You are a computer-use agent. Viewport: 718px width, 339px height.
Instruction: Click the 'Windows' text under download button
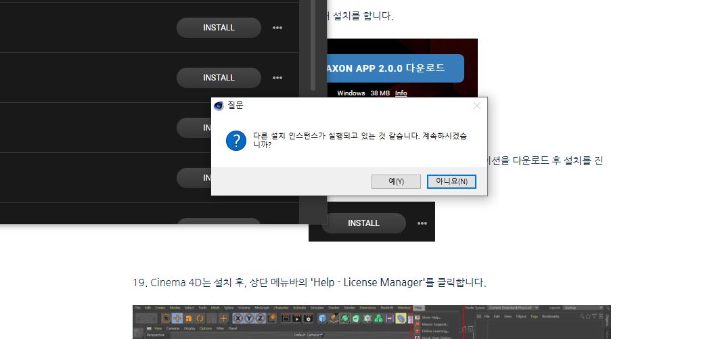(351, 93)
